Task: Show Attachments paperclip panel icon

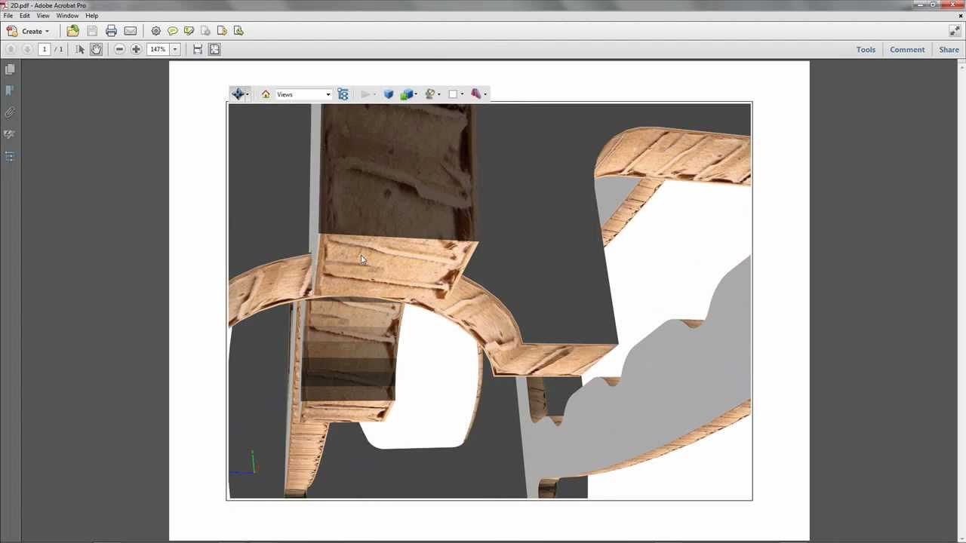Action: click(x=10, y=112)
